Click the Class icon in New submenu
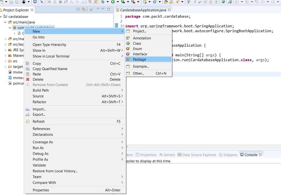281x195 pixels. pos(128,43)
